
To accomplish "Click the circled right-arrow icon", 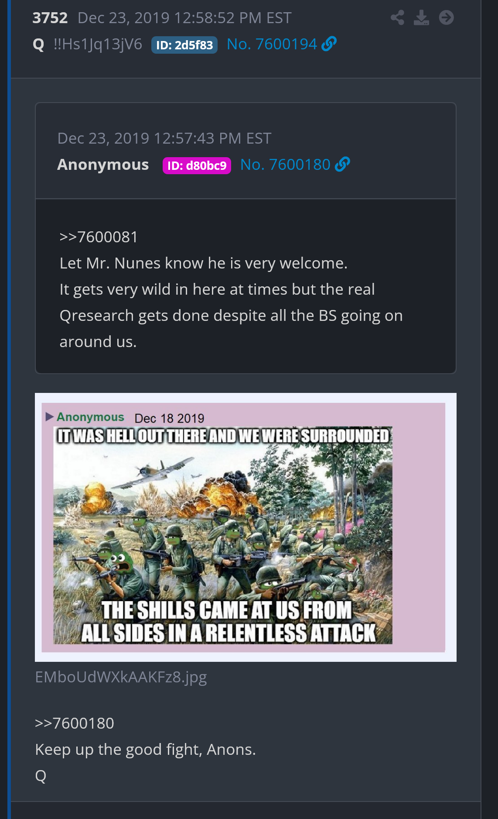I will 447,18.
